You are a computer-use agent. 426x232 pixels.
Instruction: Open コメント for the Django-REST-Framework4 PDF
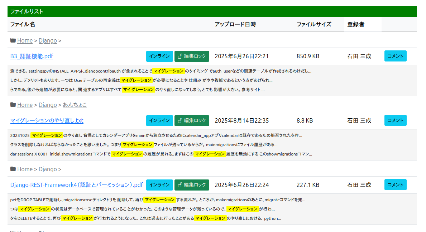395,185
